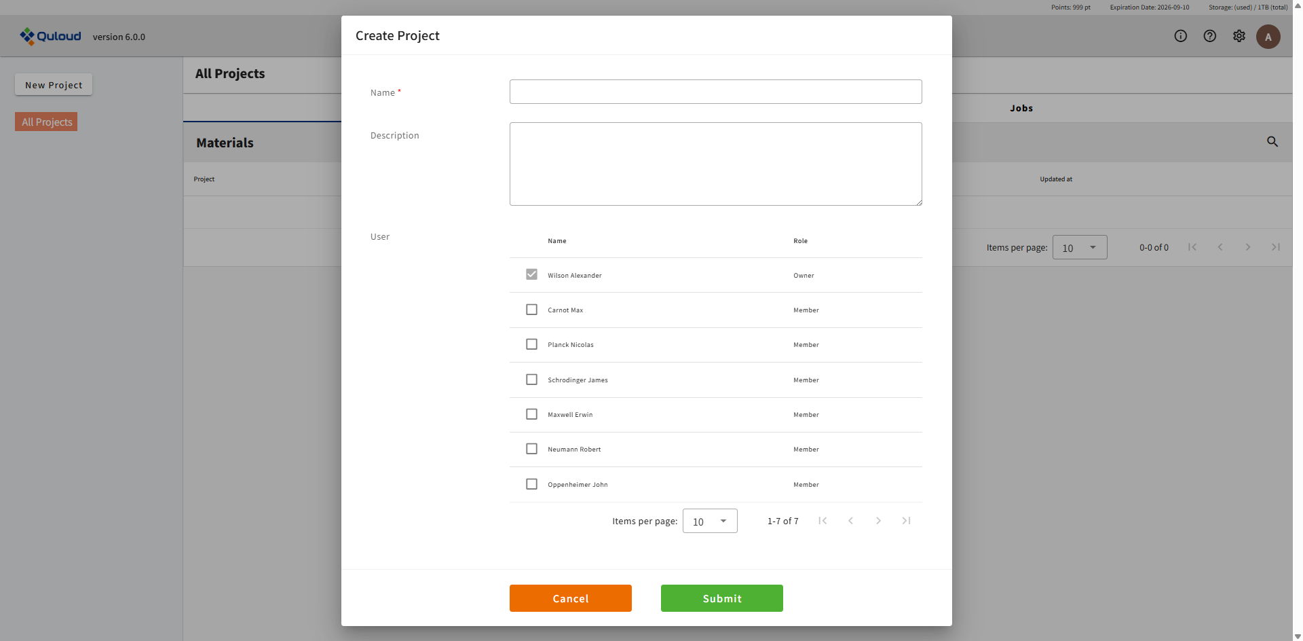The height and width of the screenshot is (641, 1303).
Task: Open items per page dropdown in dialog
Action: click(710, 521)
